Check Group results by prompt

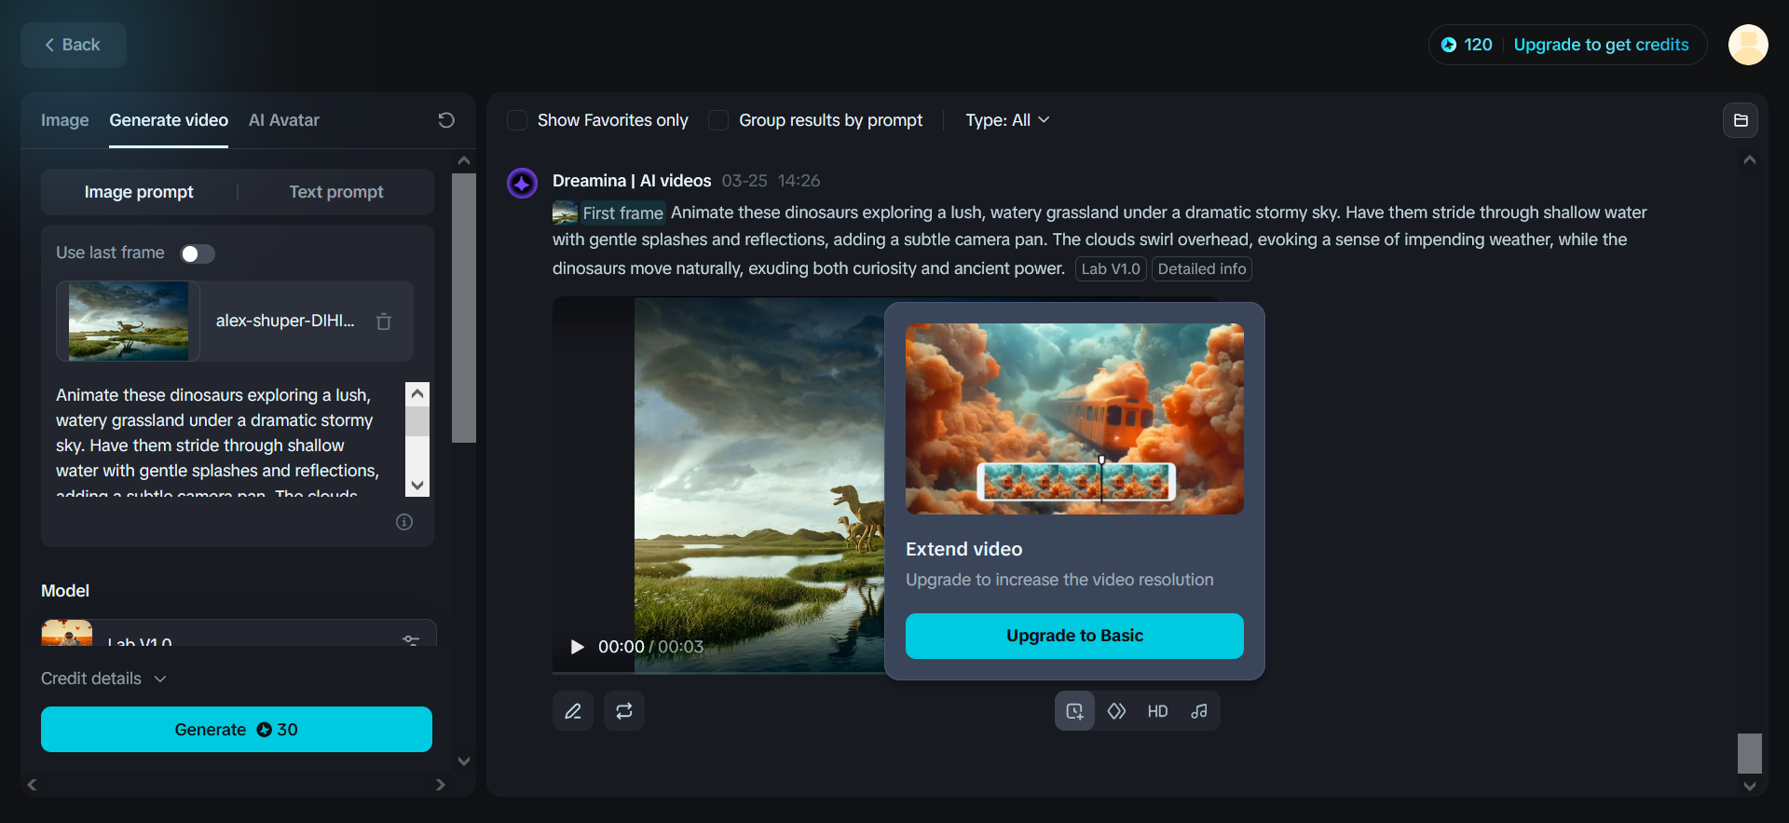[718, 120]
